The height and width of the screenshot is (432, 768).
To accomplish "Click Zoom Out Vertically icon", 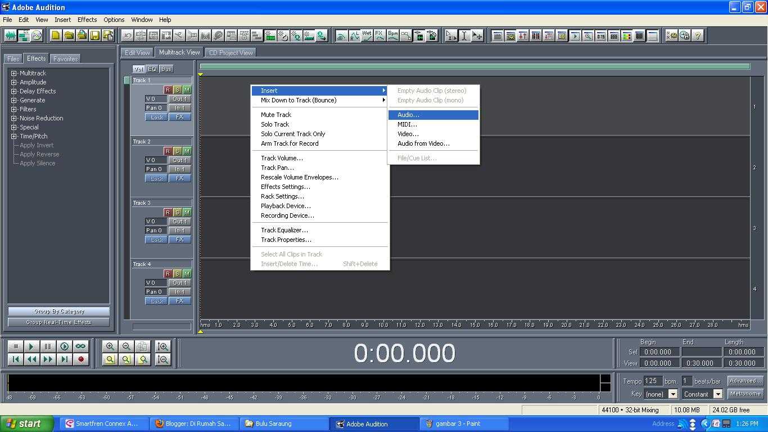I will click(163, 359).
